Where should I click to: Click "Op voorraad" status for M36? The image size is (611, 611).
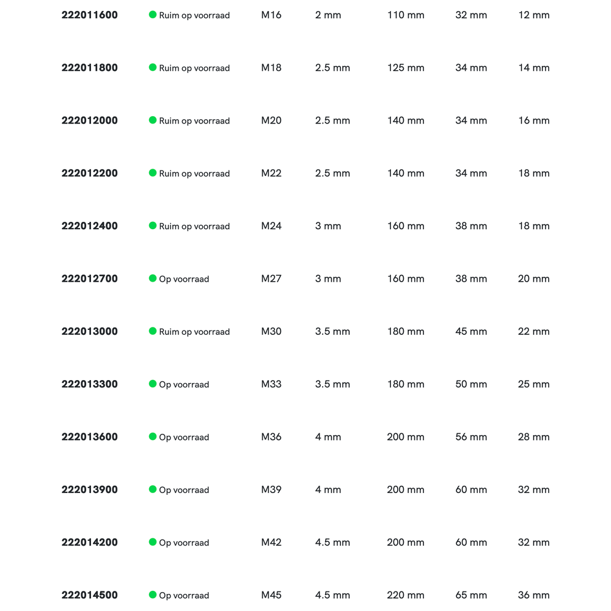184,437
